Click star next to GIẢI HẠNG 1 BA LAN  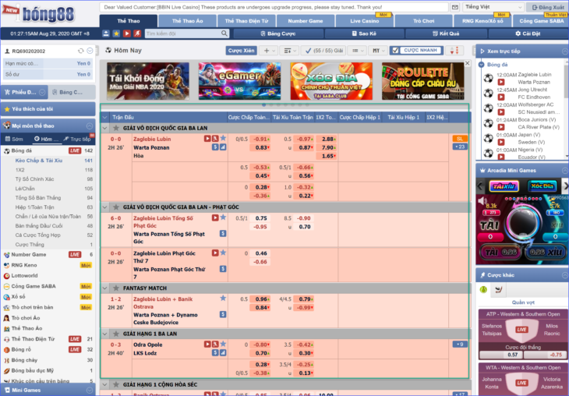coord(116,334)
